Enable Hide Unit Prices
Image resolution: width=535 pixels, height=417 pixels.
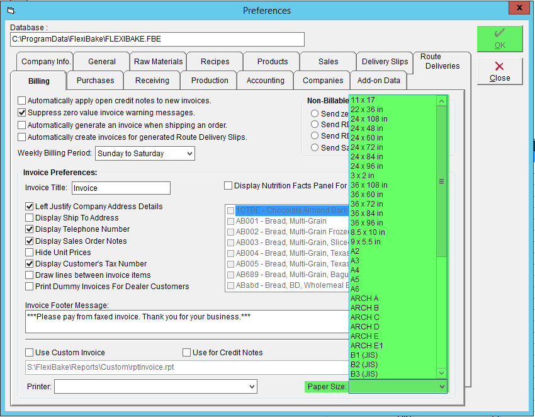pos(30,253)
